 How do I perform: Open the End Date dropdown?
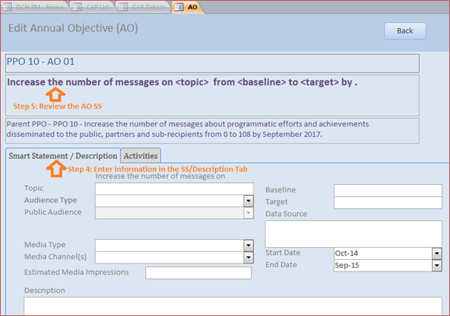437,265
